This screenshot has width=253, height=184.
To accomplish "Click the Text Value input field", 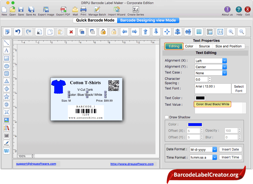I will click(220, 108).
